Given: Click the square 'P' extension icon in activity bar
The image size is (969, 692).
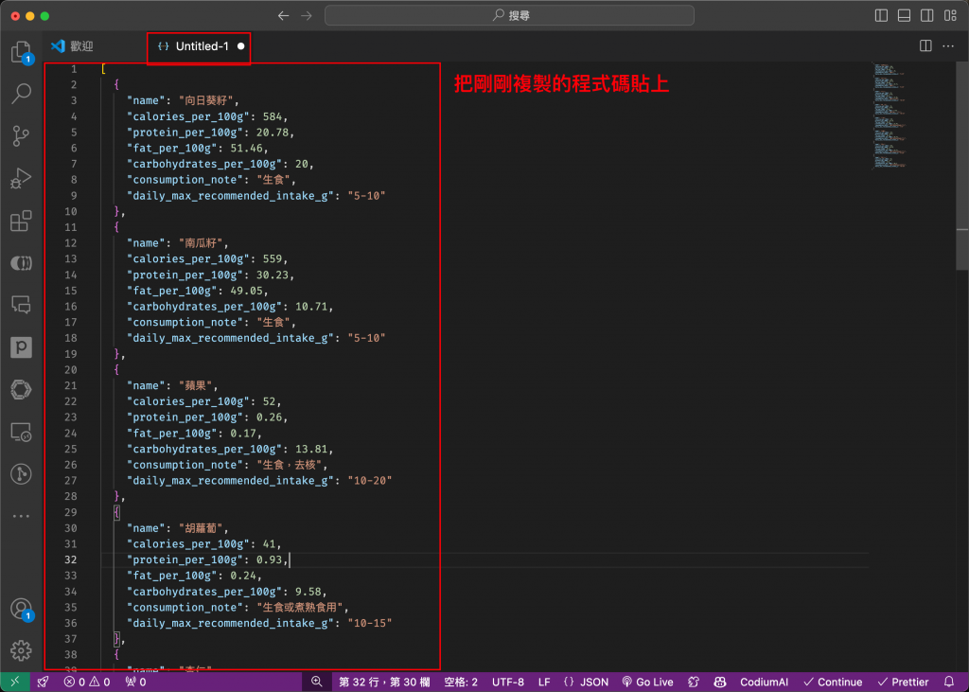Looking at the screenshot, I should [x=21, y=347].
